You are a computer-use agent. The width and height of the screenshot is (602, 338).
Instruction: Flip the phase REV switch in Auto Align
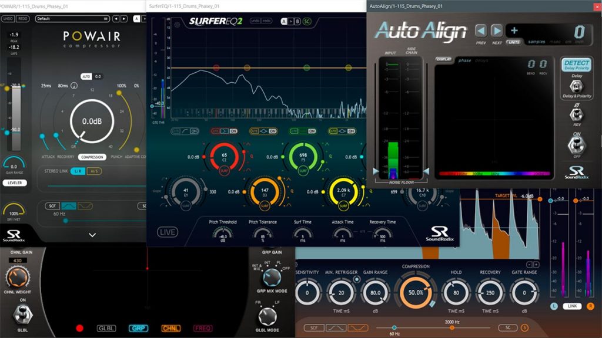pyautogui.click(x=576, y=114)
